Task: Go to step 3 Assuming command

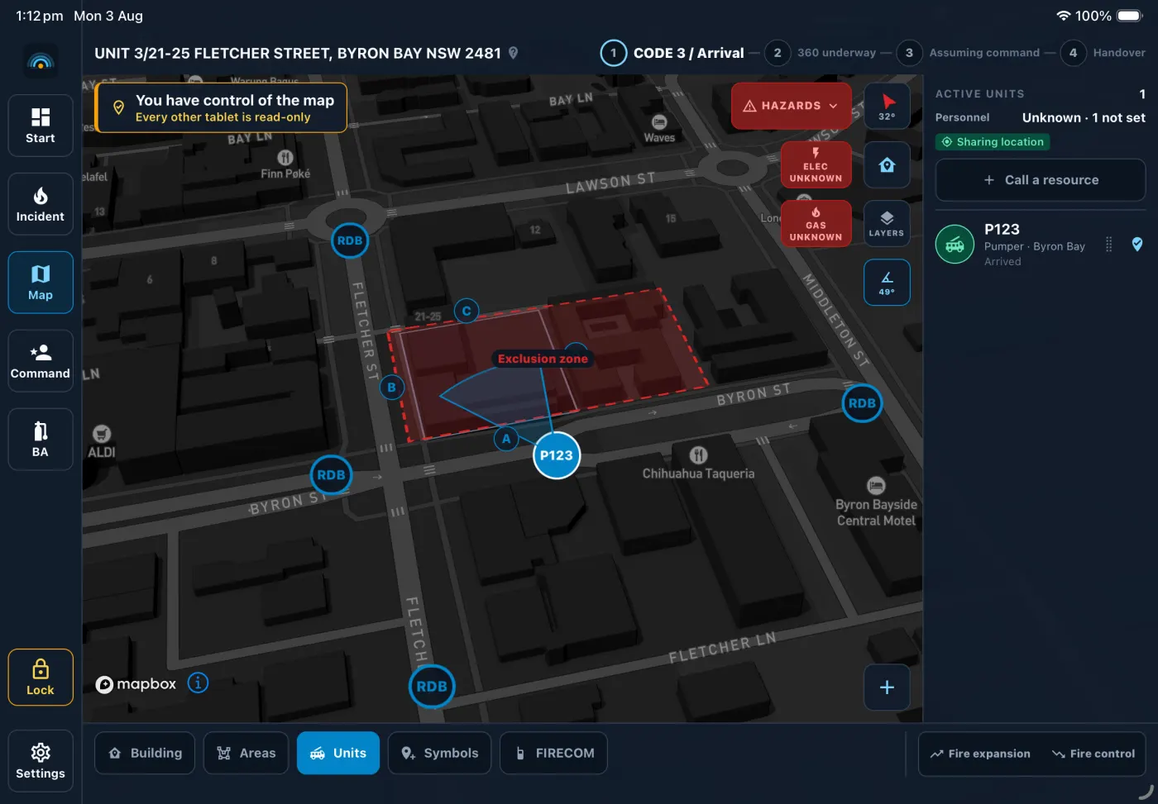Action: tap(969, 53)
